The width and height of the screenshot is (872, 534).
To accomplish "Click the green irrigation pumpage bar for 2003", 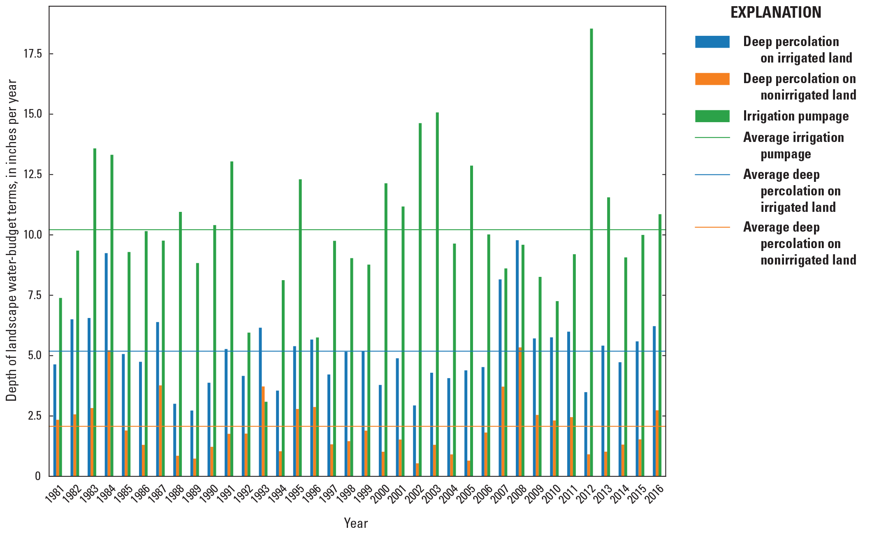I will click(x=437, y=288).
